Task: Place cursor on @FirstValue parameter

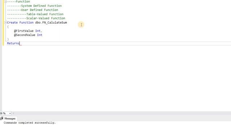Action: pos(24,31)
